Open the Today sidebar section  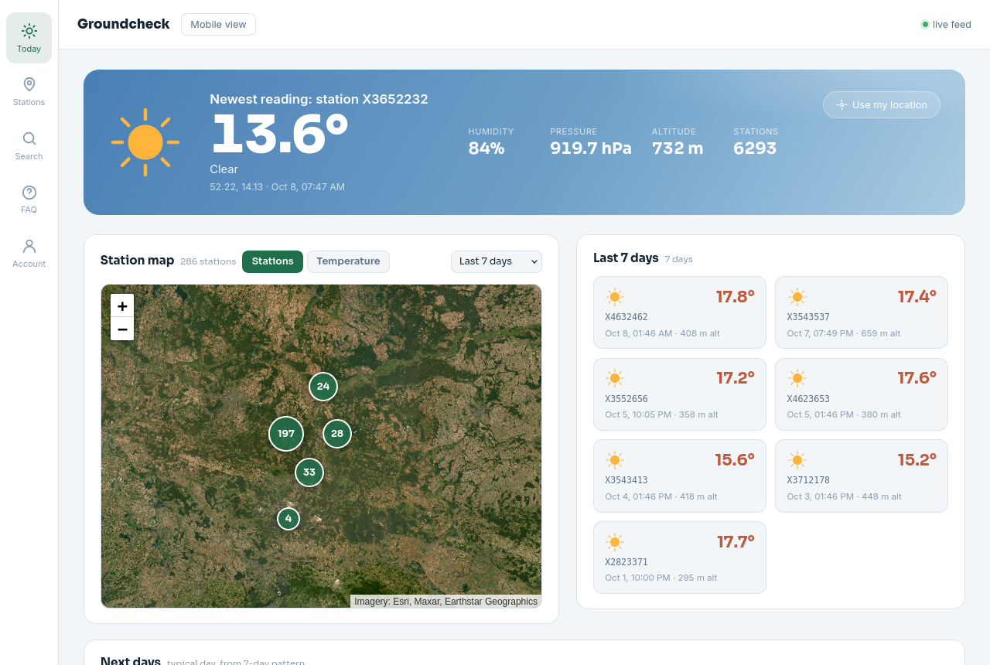tap(29, 38)
